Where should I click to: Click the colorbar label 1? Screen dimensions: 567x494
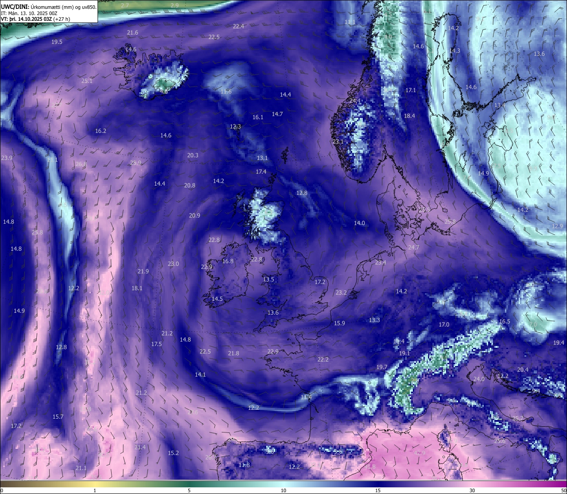[95, 490]
